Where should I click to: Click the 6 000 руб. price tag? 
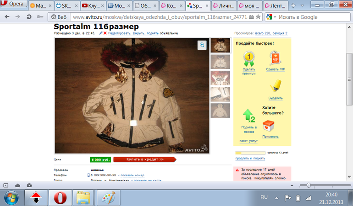pos(100,159)
